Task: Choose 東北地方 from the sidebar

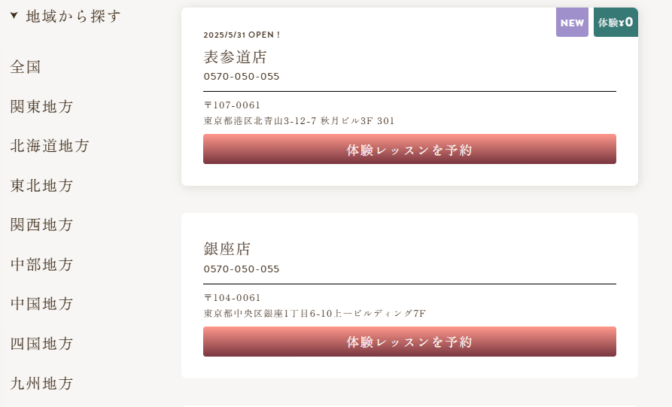Action: (x=41, y=185)
